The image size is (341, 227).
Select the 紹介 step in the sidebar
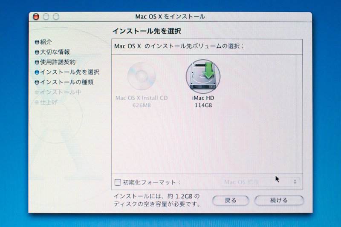(43, 42)
